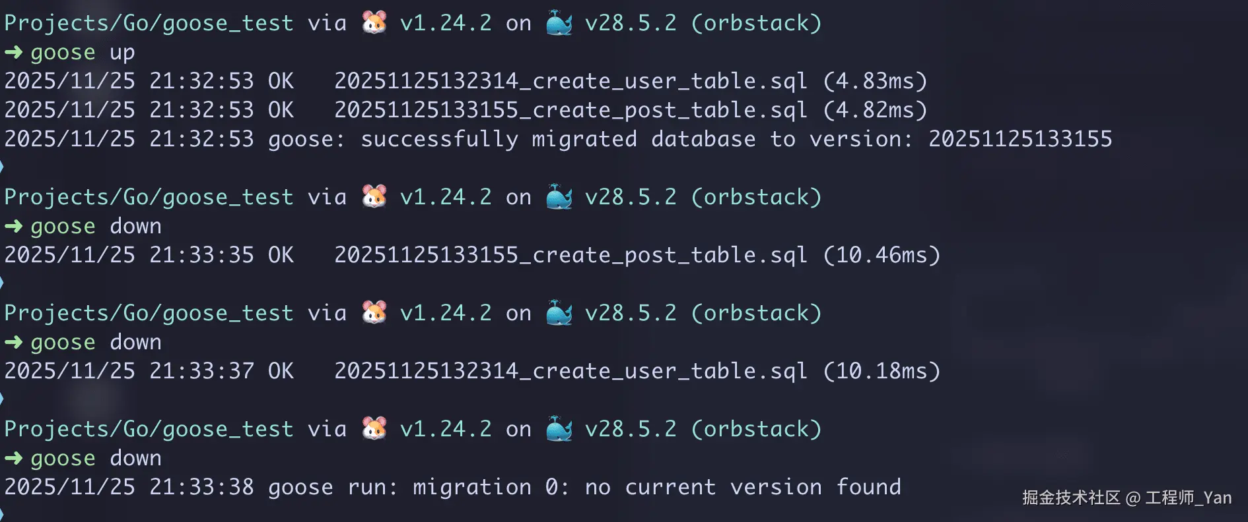
Task: Click the (10.46ms) duration text
Action: 882,255
